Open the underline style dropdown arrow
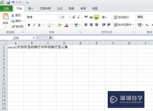This screenshot has width=153, height=111. (43, 25)
